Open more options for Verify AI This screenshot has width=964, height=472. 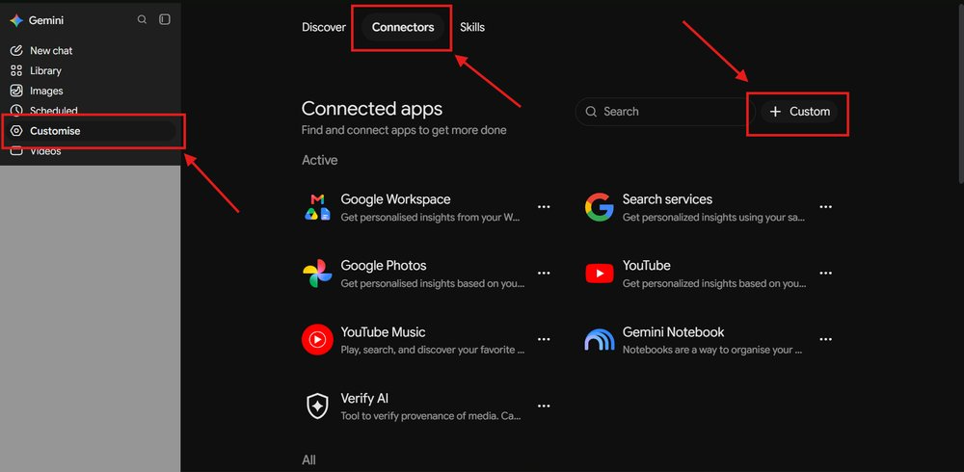click(x=544, y=406)
